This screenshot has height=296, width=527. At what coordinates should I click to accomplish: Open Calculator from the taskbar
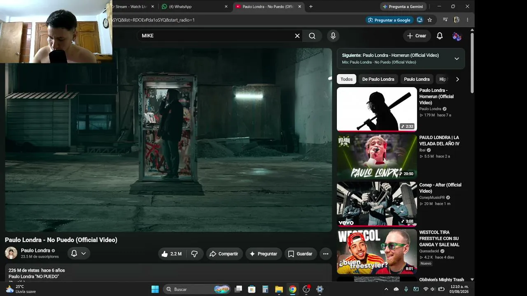[265, 289]
